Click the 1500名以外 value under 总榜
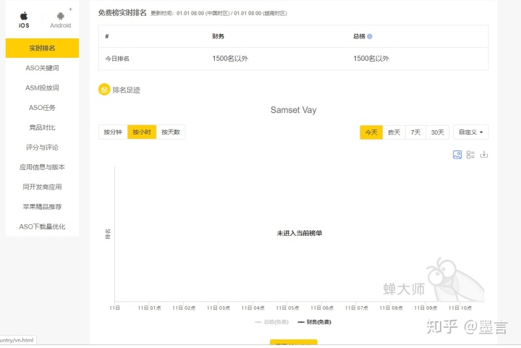Image resolution: width=521 pixels, height=348 pixels. [371, 59]
